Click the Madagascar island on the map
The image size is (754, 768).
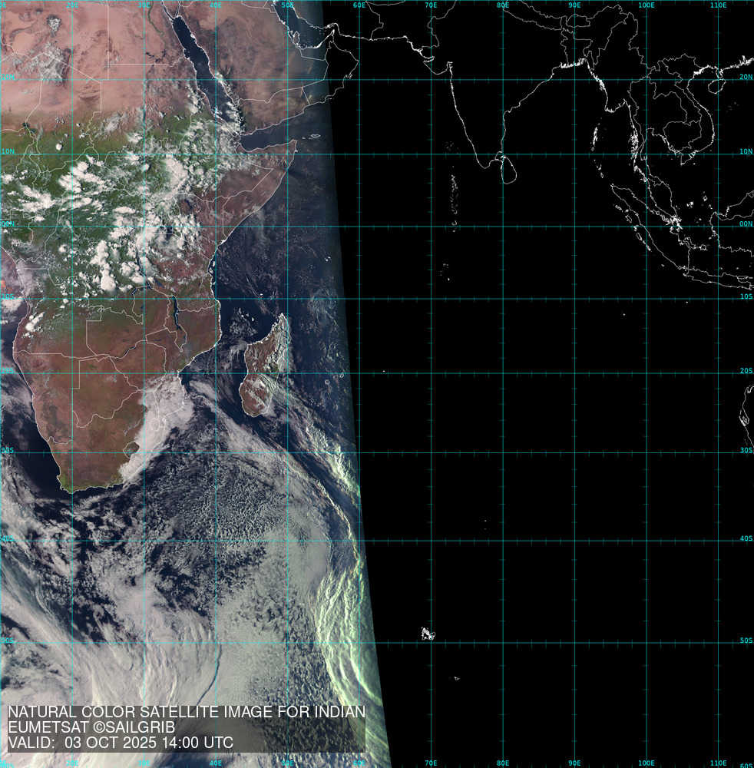click(265, 369)
